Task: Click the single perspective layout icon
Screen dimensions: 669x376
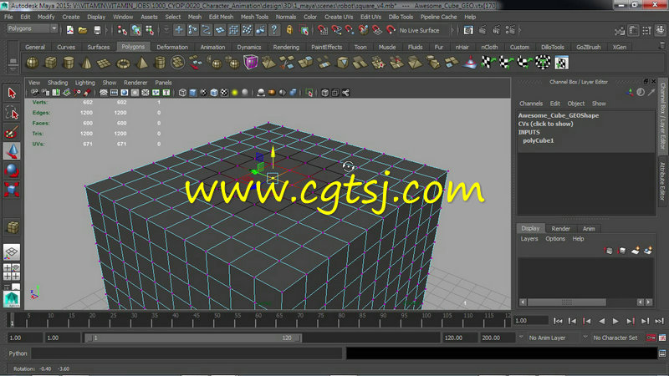Action: click(12, 252)
